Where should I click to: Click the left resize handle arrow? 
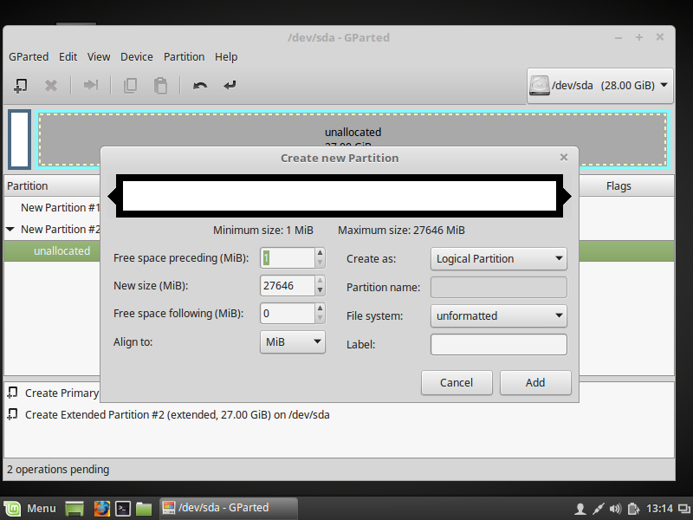coord(113,196)
